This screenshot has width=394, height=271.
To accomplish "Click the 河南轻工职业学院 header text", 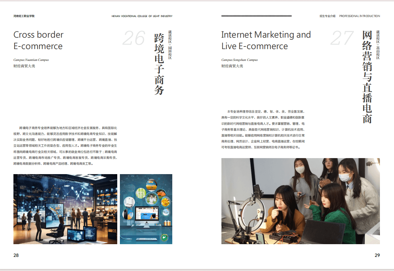I will tap(24, 16).
